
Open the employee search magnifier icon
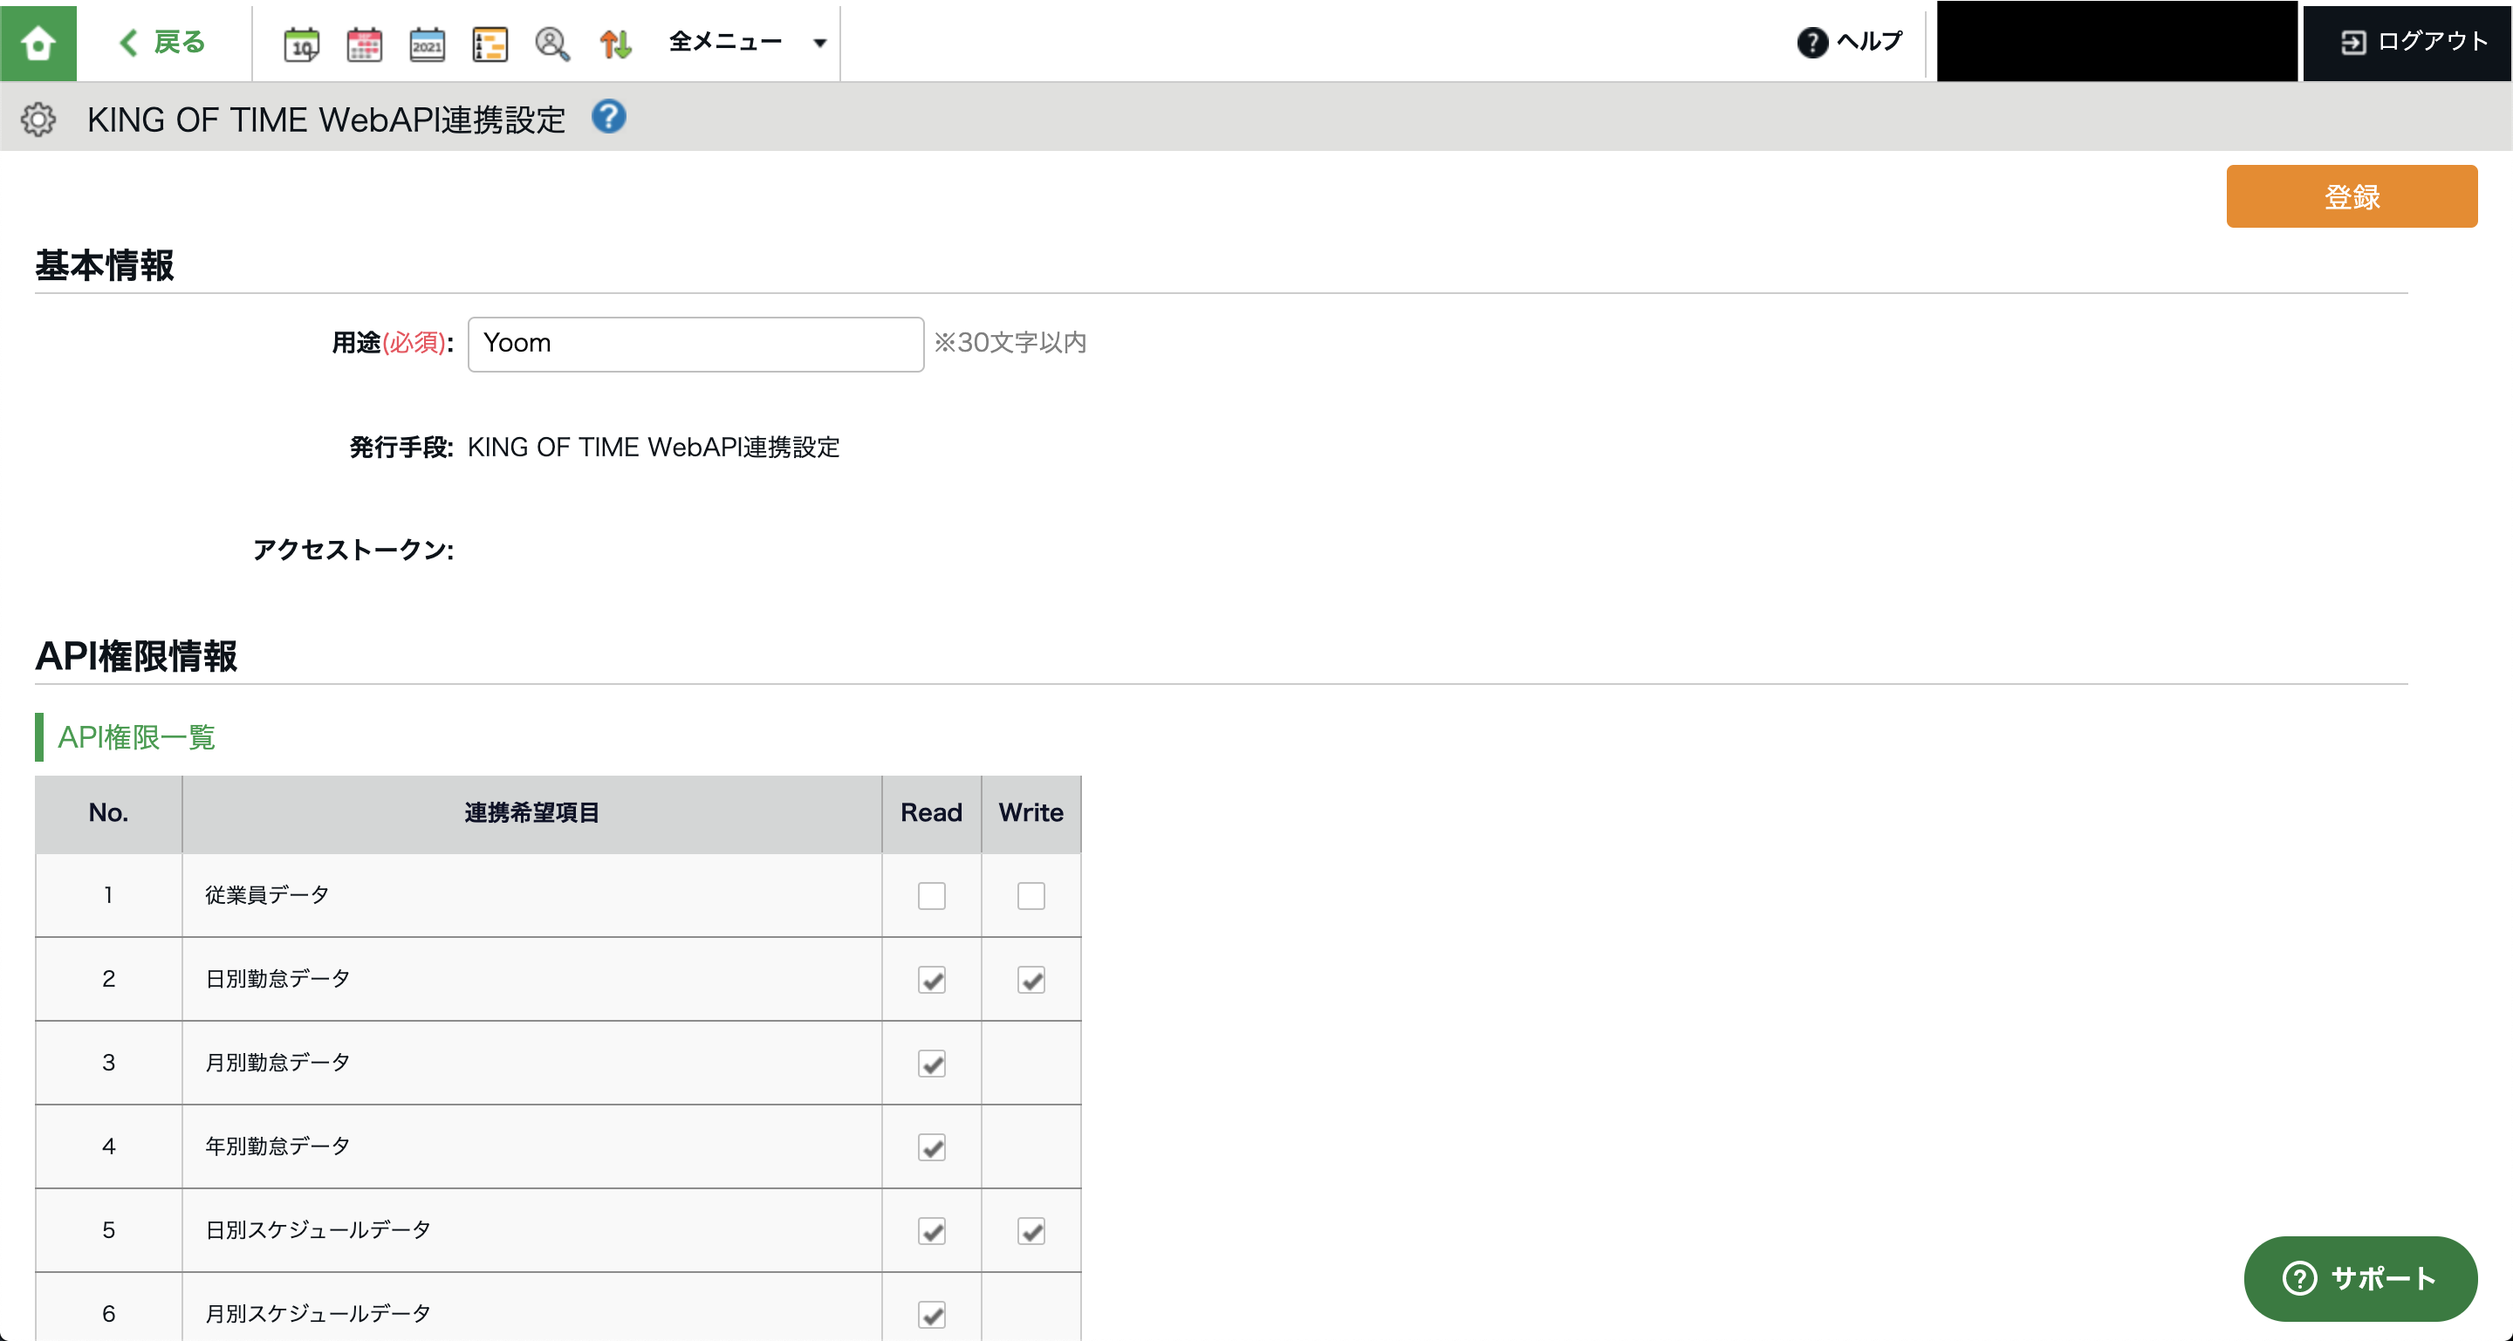[552, 44]
